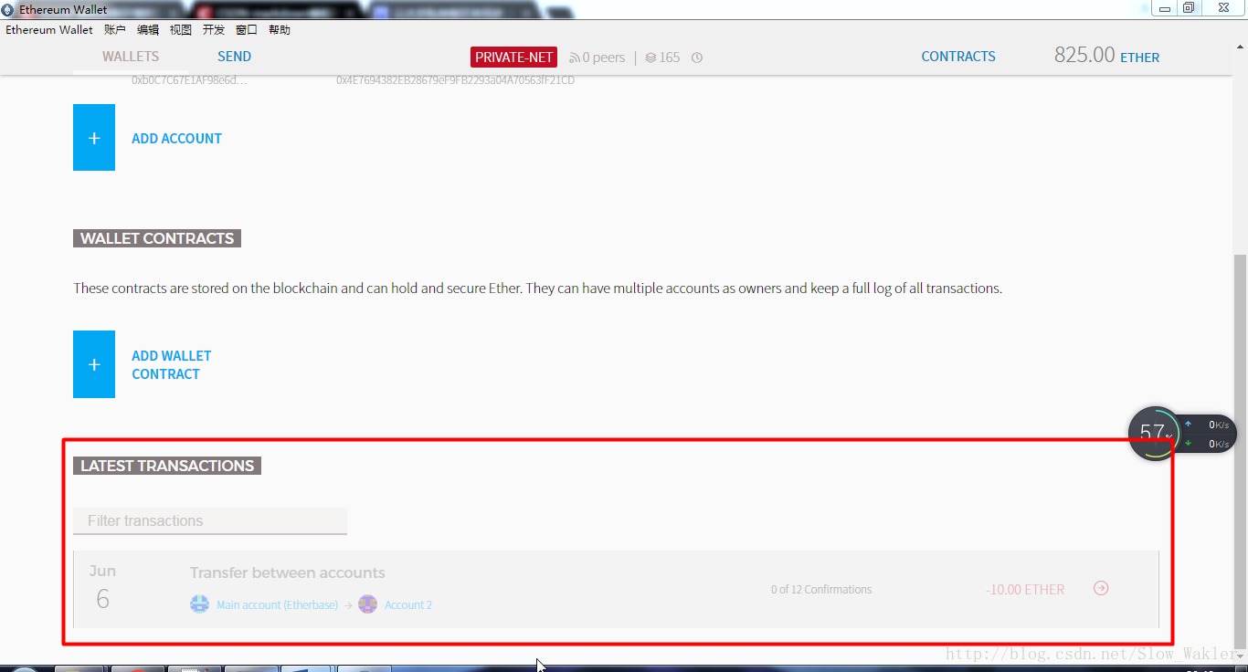The height and width of the screenshot is (672, 1248).
Task: Click the 0 peers indicator text
Action: (604, 58)
